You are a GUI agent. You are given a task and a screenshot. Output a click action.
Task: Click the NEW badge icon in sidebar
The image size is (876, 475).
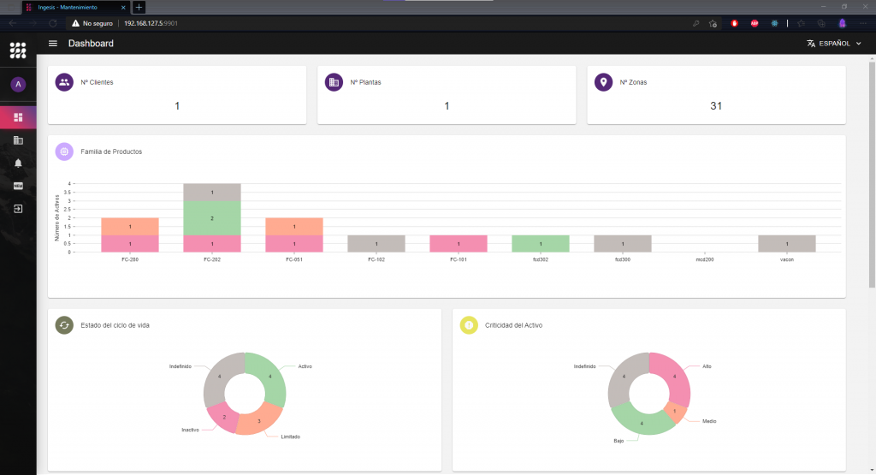coord(18,186)
